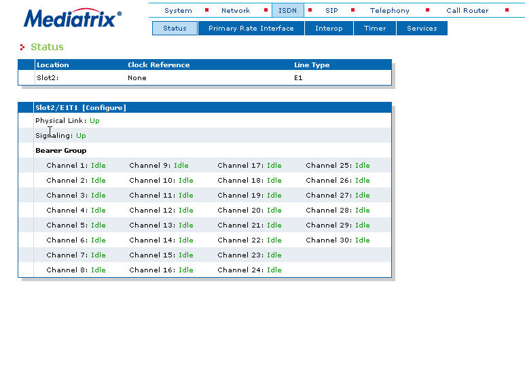Click Channel 25 Idle entry
The width and height of the screenshot is (525, 381).
tap(338, 166)
